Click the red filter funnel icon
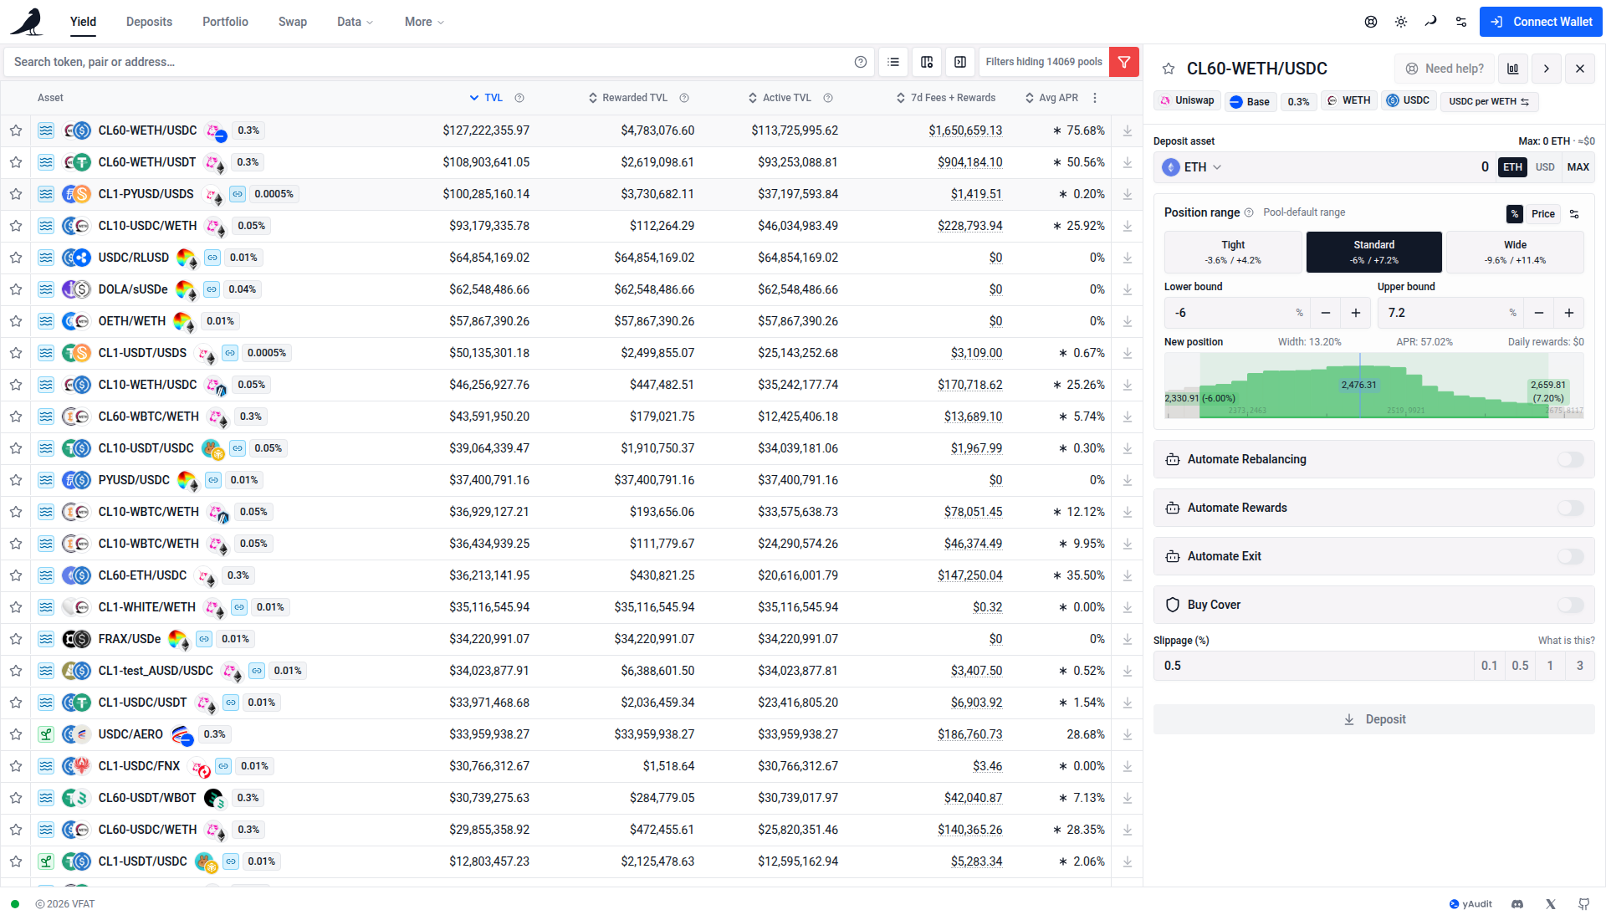This screenshot has width=1606, height=920. tap(1124, 62)
